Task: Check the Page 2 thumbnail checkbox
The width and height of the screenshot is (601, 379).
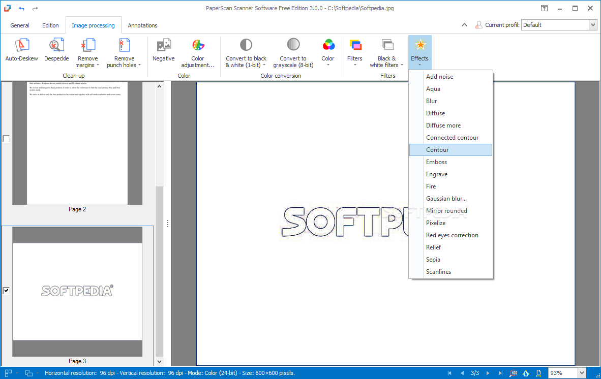Action: pos(6,139)
